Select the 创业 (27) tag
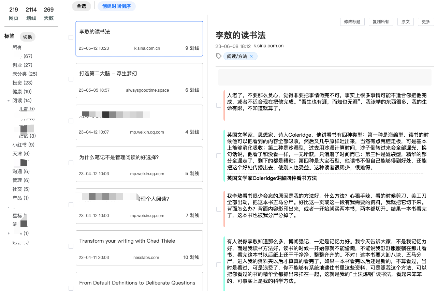 tap(22, 65)
